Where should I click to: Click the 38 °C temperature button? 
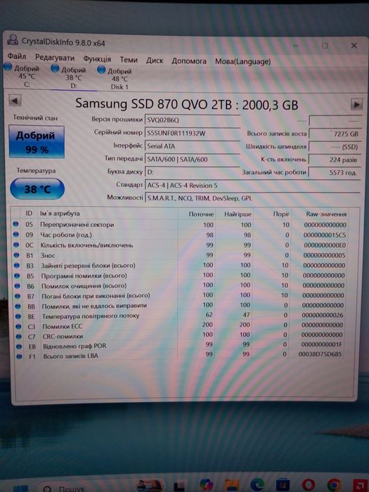click(x=37, y=189)
